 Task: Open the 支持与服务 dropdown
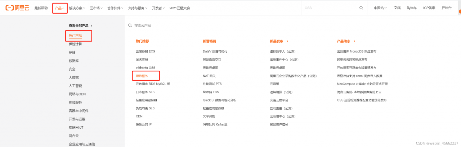point(138,8)
